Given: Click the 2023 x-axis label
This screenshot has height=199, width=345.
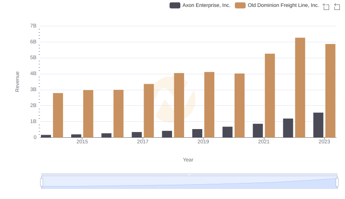Looking at the screenshot, I should [324, 142].
